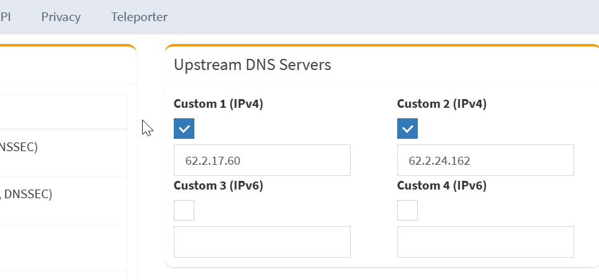Click the "Custom 3 (IPv6)" label
The height and width of the screenshot is (280, 599).
[x=218, y=186]
